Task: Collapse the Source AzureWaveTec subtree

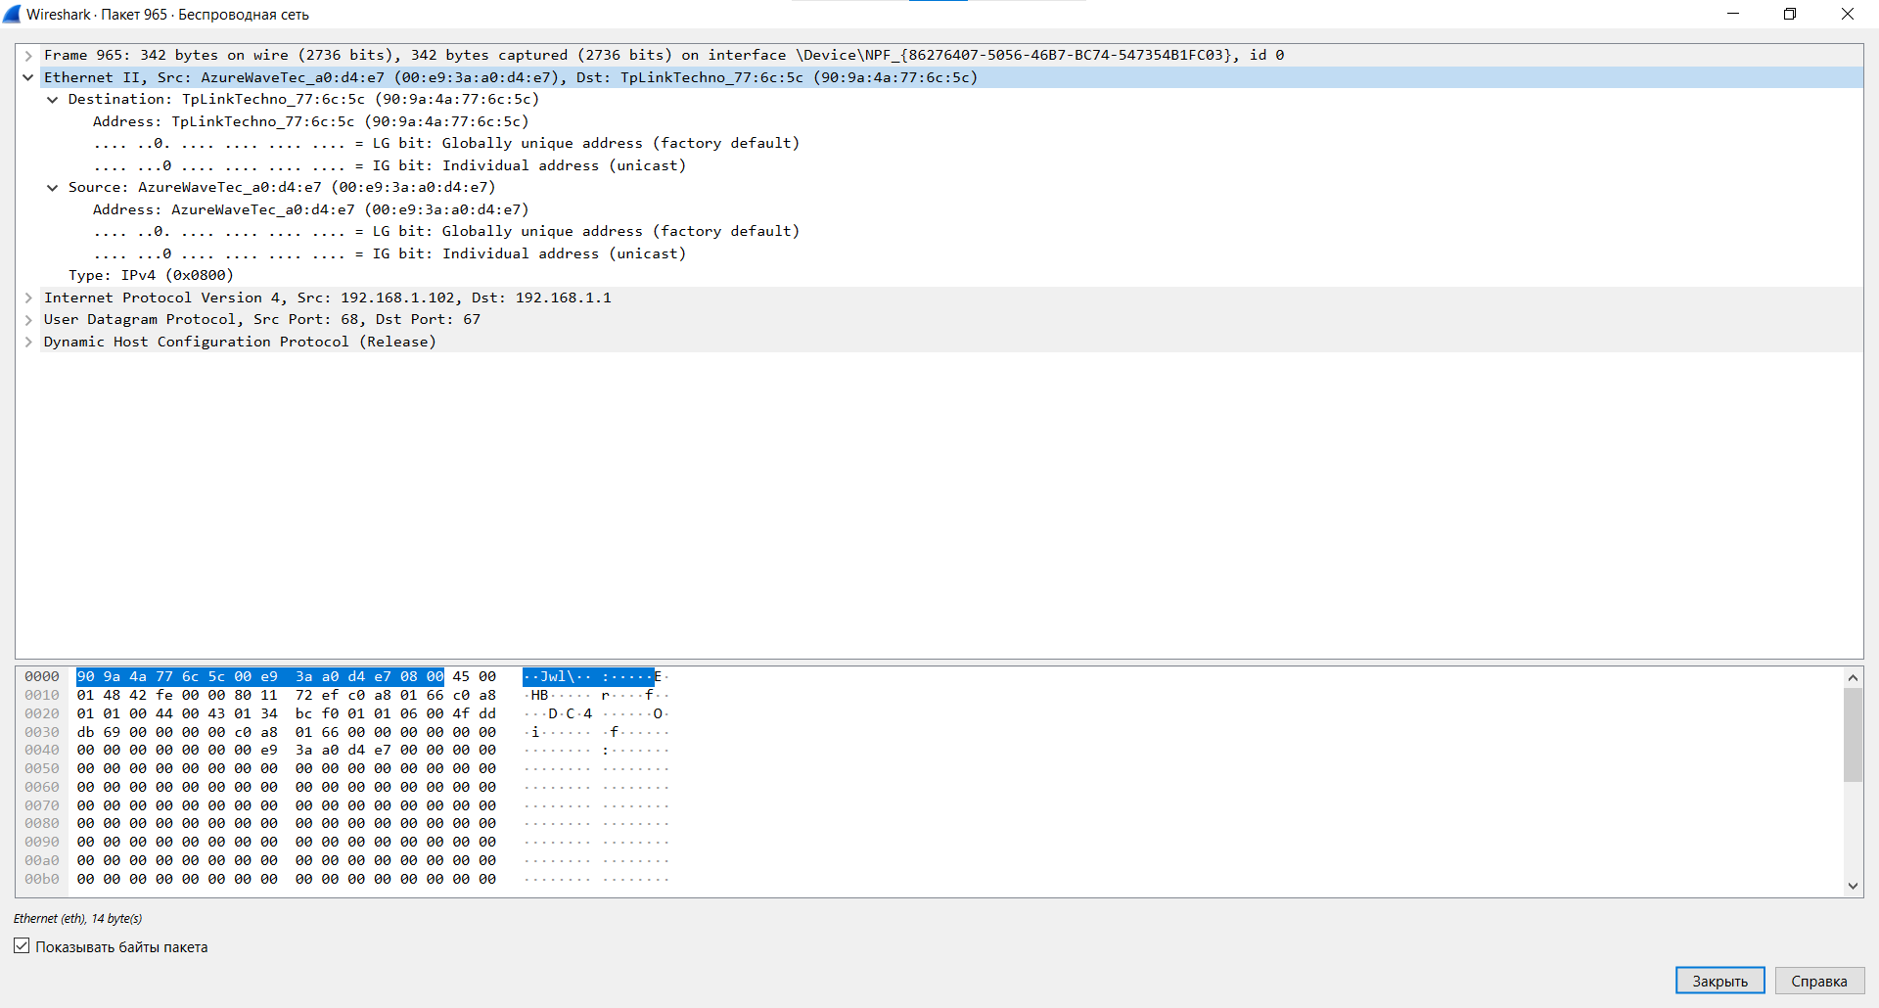Action: [x=53, y=188]
